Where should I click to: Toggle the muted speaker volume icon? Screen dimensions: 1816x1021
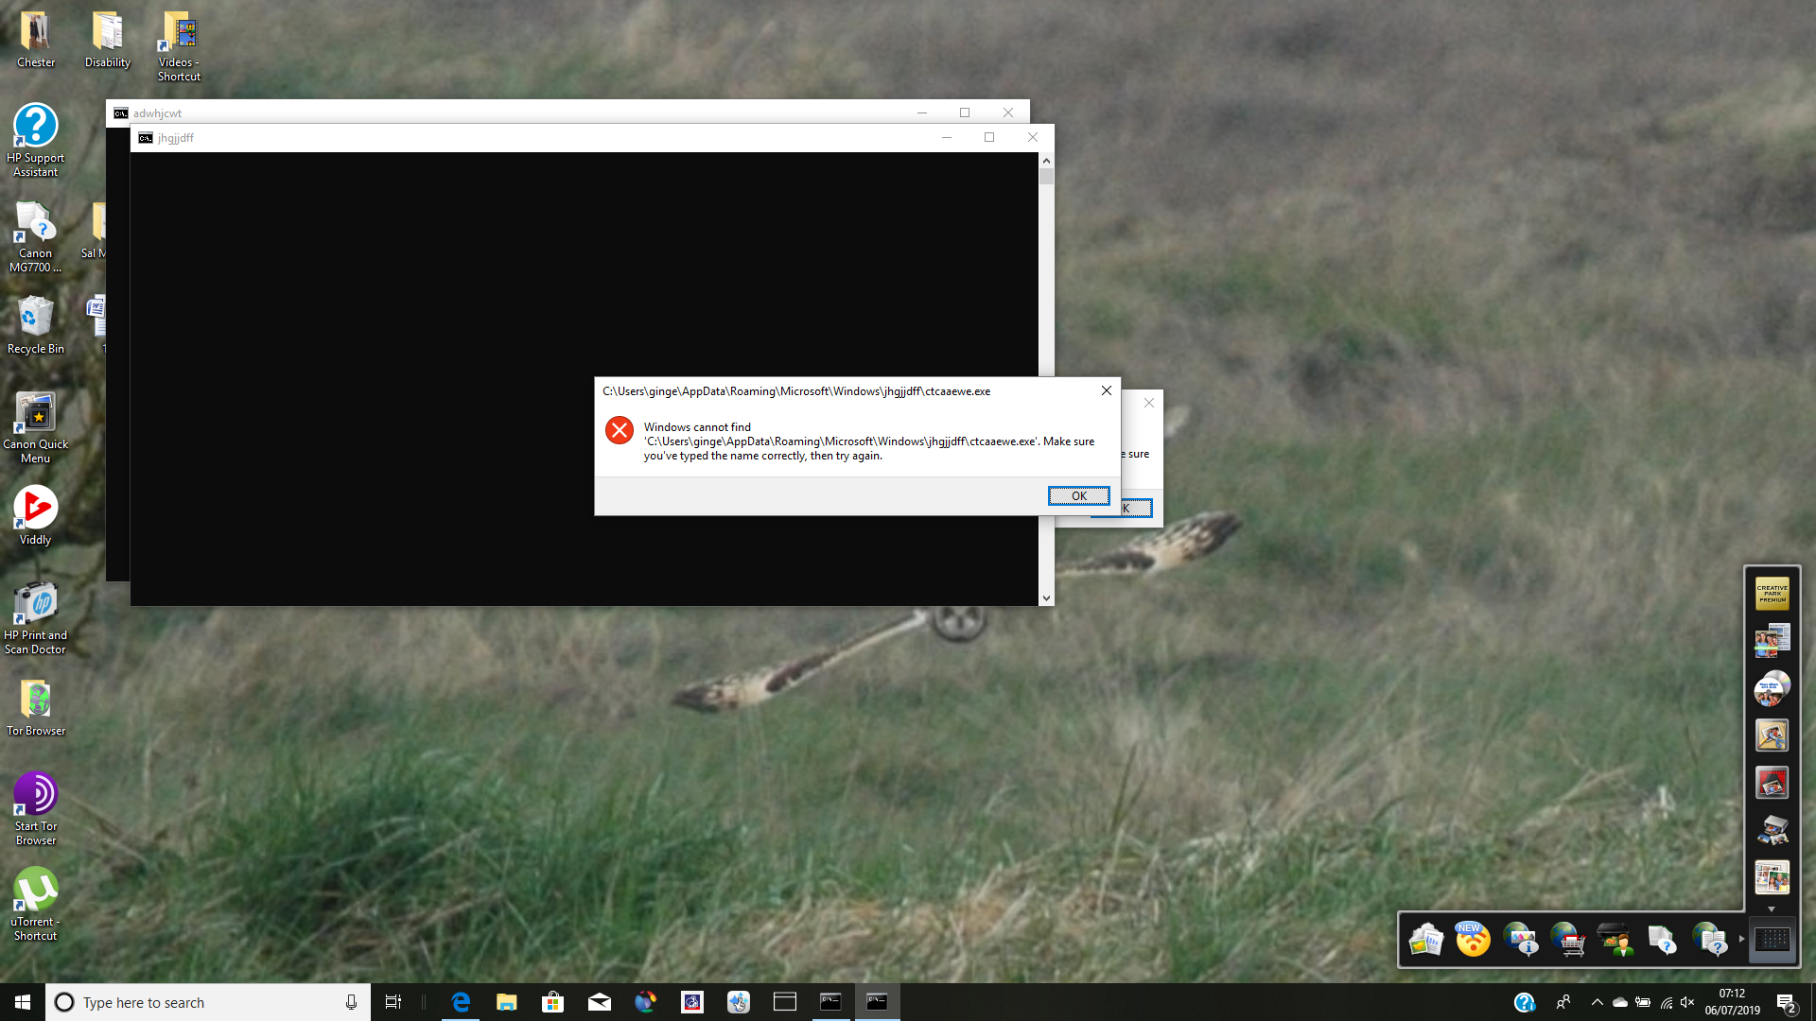tap(1688, 1002)
